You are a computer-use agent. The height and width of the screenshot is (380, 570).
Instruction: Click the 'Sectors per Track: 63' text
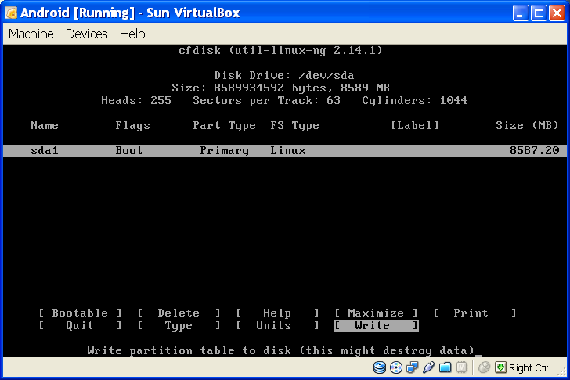click(266, 100)
